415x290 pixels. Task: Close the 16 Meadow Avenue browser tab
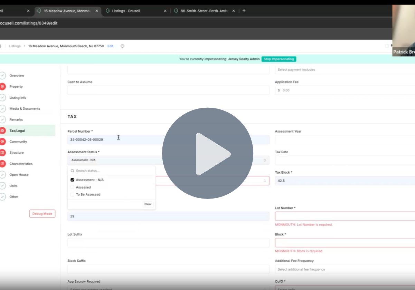(x=97, y=11)
